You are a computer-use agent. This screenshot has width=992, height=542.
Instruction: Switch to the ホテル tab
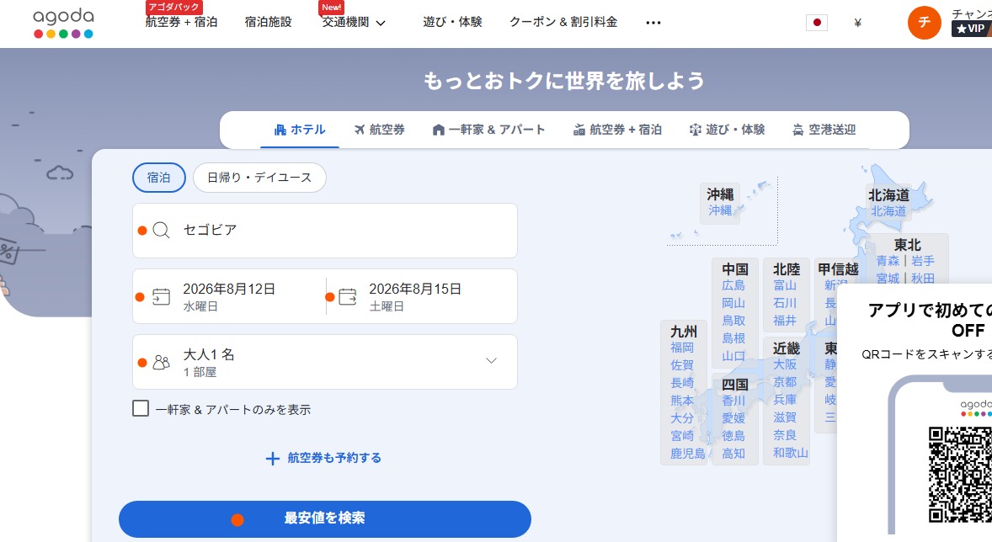300,130
